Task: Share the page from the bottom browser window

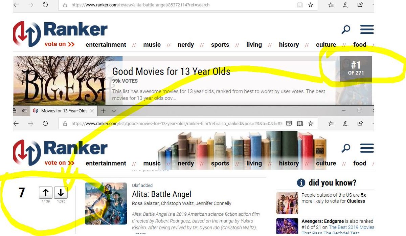Action: (360, 124)
